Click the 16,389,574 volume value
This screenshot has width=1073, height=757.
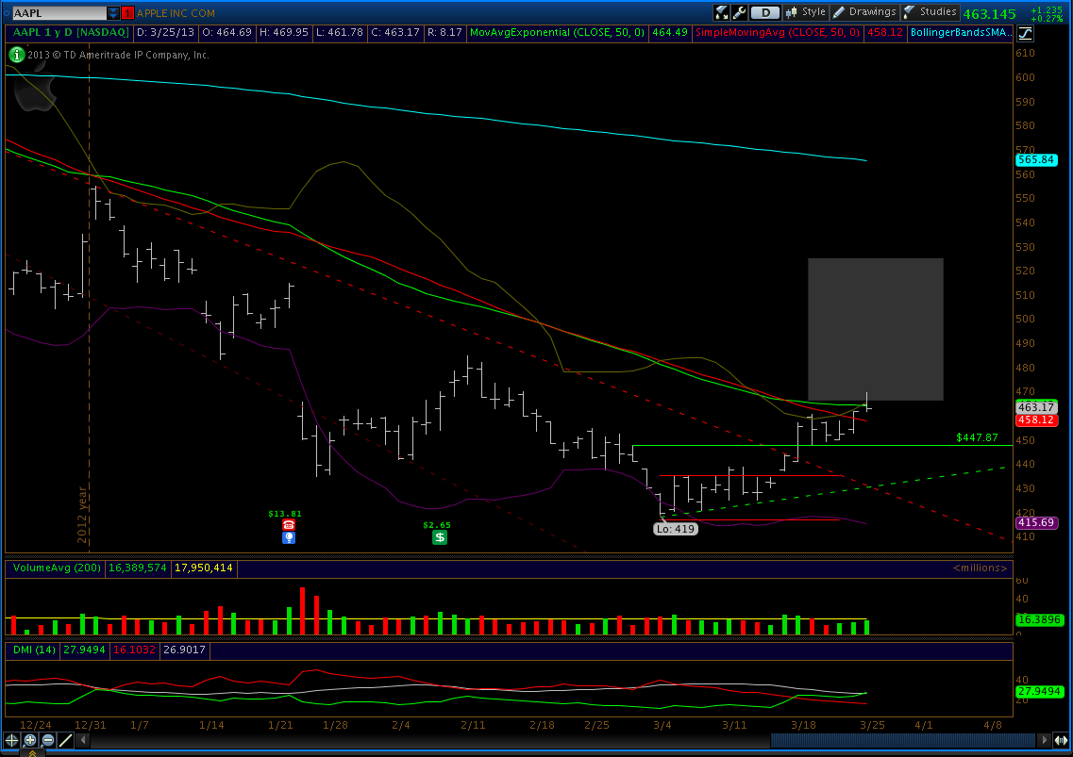tap(138, 568)
